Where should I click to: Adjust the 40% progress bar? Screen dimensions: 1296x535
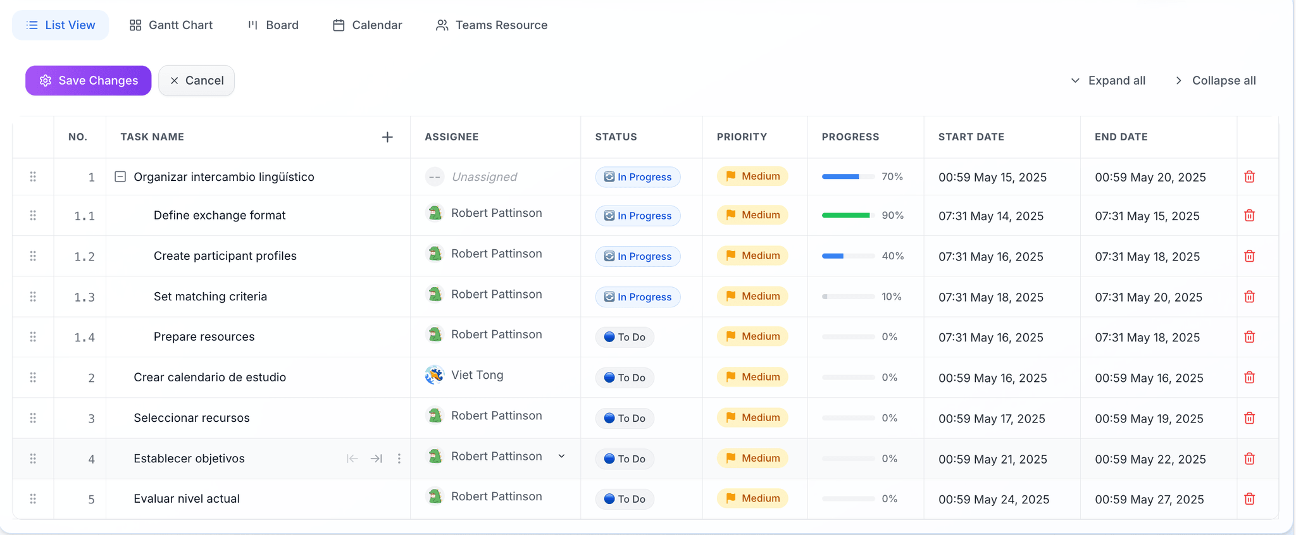point(848,256)
